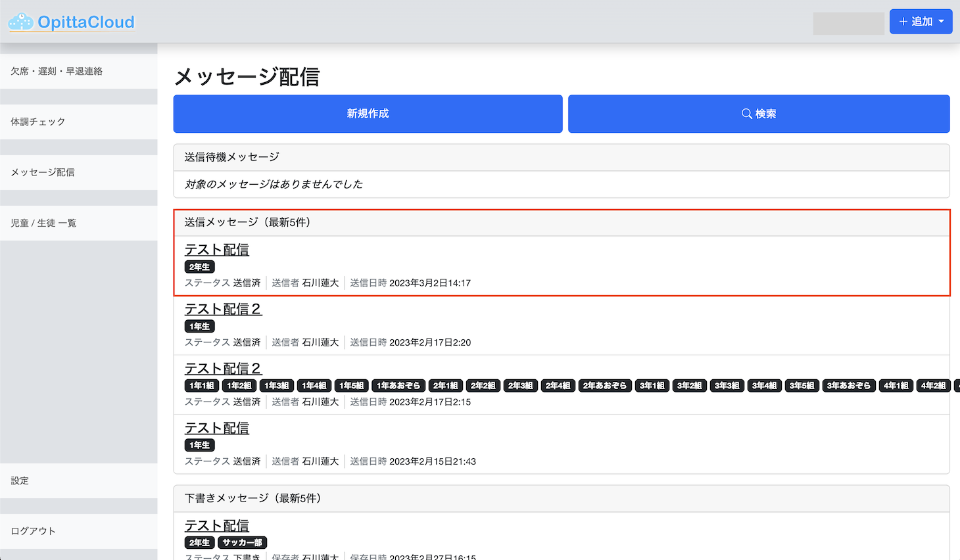
Task: Click the OpittaCloud cloud logo icon
Action: [20, 22]
